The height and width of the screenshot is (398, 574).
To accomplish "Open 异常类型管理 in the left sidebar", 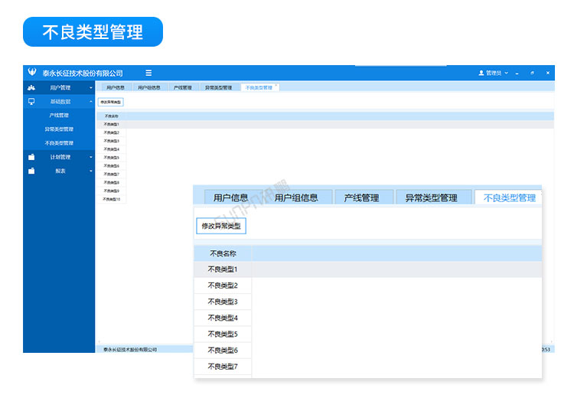I will click(59, 129).
